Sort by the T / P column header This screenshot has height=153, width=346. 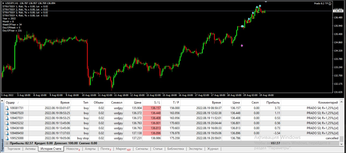pyautogui.click(x=171, y=103)
